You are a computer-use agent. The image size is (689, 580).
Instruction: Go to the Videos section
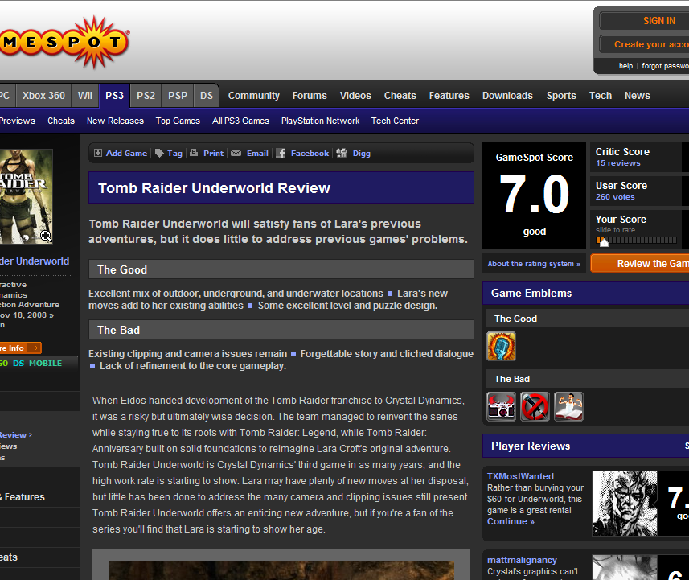[x=355, y=96]
